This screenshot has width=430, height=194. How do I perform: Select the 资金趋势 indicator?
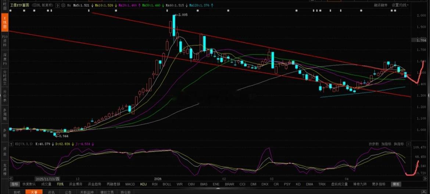94,184
